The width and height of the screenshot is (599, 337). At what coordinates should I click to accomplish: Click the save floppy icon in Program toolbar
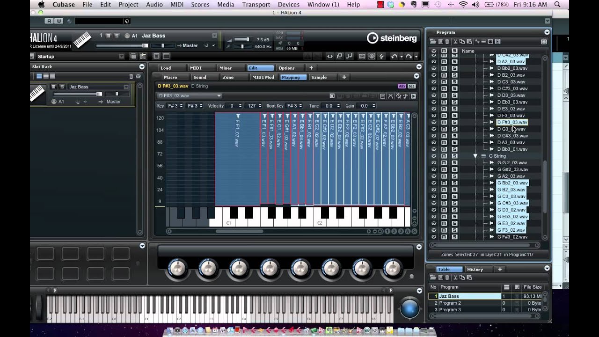point(440,42)
